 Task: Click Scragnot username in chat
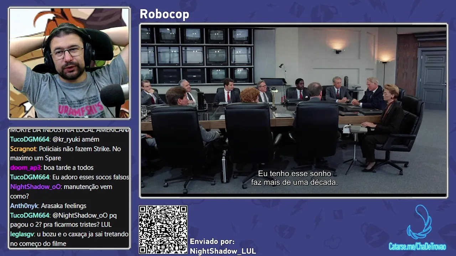23,149
